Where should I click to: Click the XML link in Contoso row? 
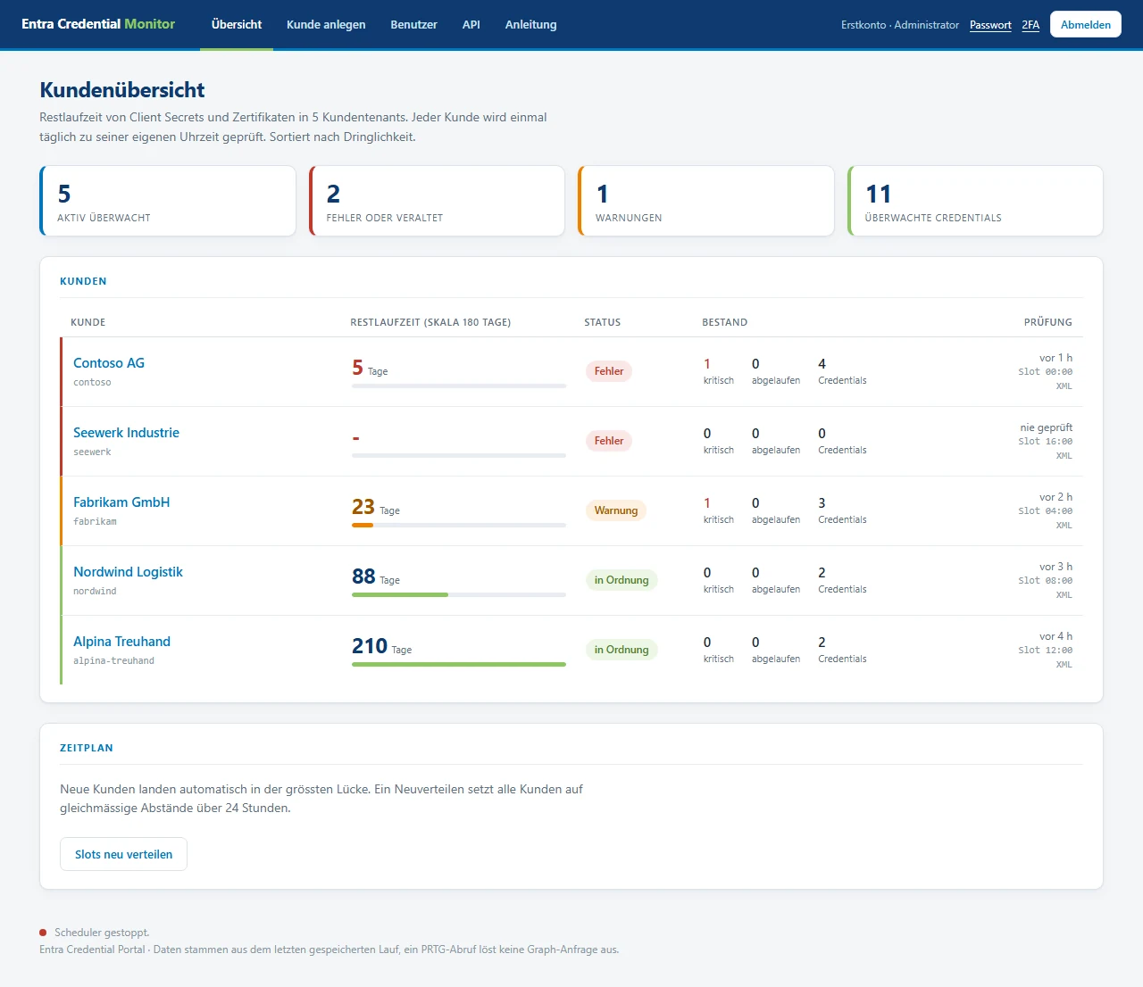tap(1064, 386)
